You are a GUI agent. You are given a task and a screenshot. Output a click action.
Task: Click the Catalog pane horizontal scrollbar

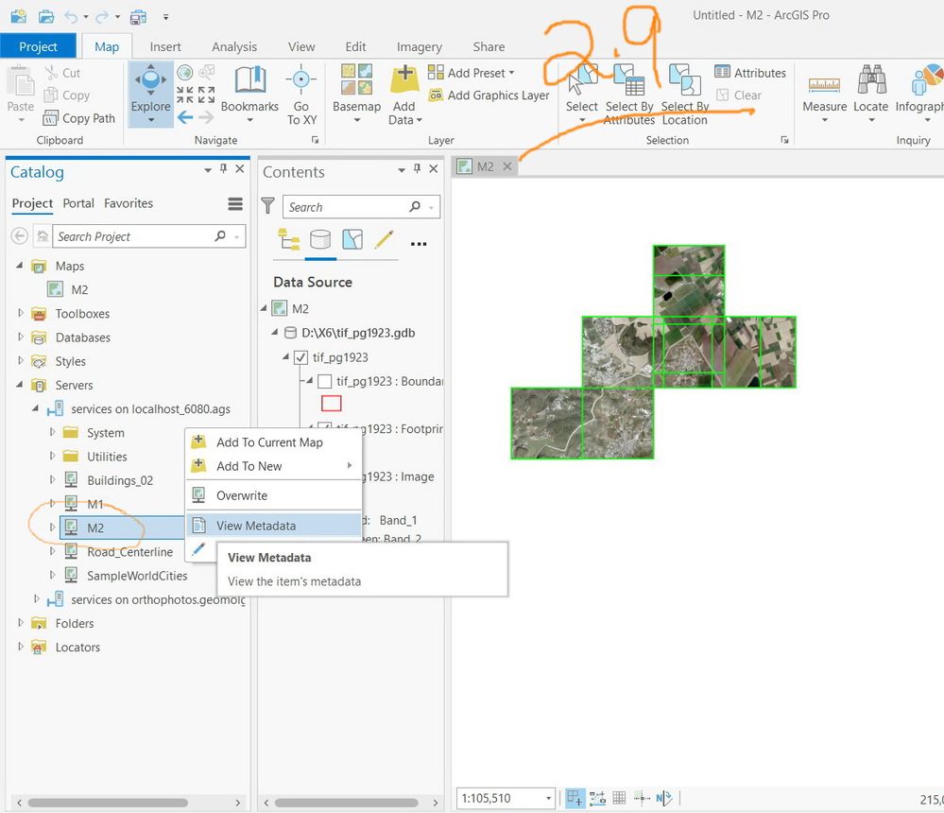coord(108,803)
